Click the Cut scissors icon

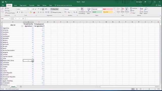(x=6, y=8)
